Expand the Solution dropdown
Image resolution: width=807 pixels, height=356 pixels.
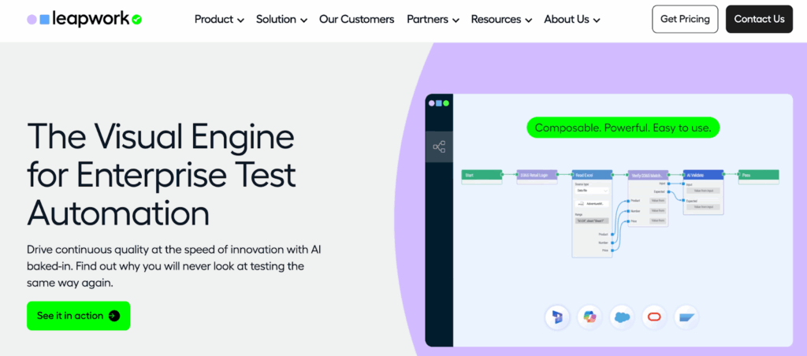click(281, 19)
